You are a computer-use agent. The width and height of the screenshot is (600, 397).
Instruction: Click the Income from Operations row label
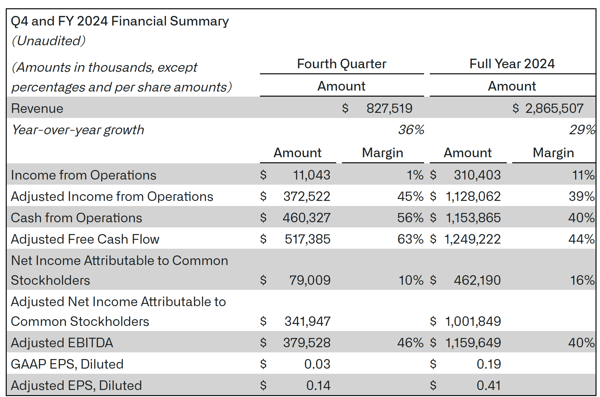(84, 175)
